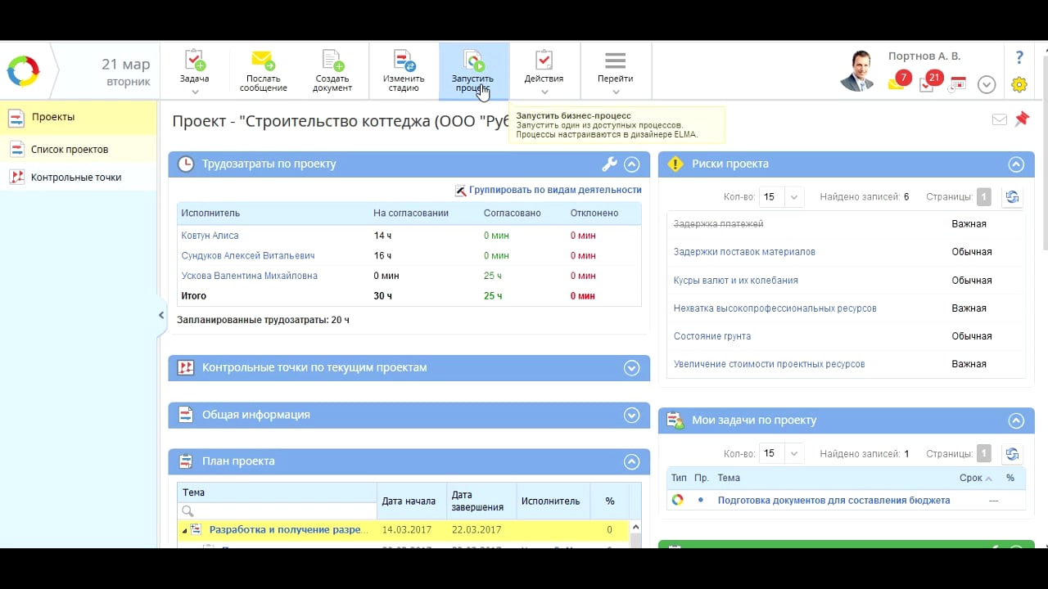1048x589 pixels.
Task: Open Список проектов in sidebar
Action: (78, 149)
